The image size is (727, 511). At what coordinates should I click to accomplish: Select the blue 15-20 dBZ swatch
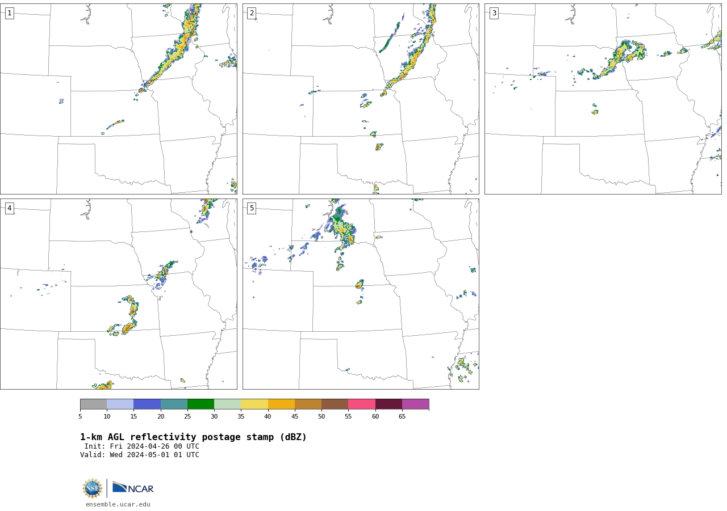coord(147,404)
